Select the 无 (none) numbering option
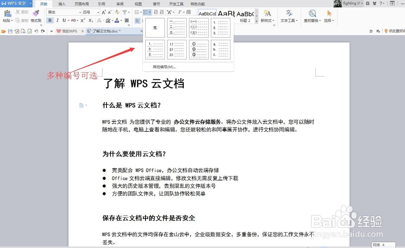Image resolution: width=405 pixels, height=248 pixels. click(155, 28)
